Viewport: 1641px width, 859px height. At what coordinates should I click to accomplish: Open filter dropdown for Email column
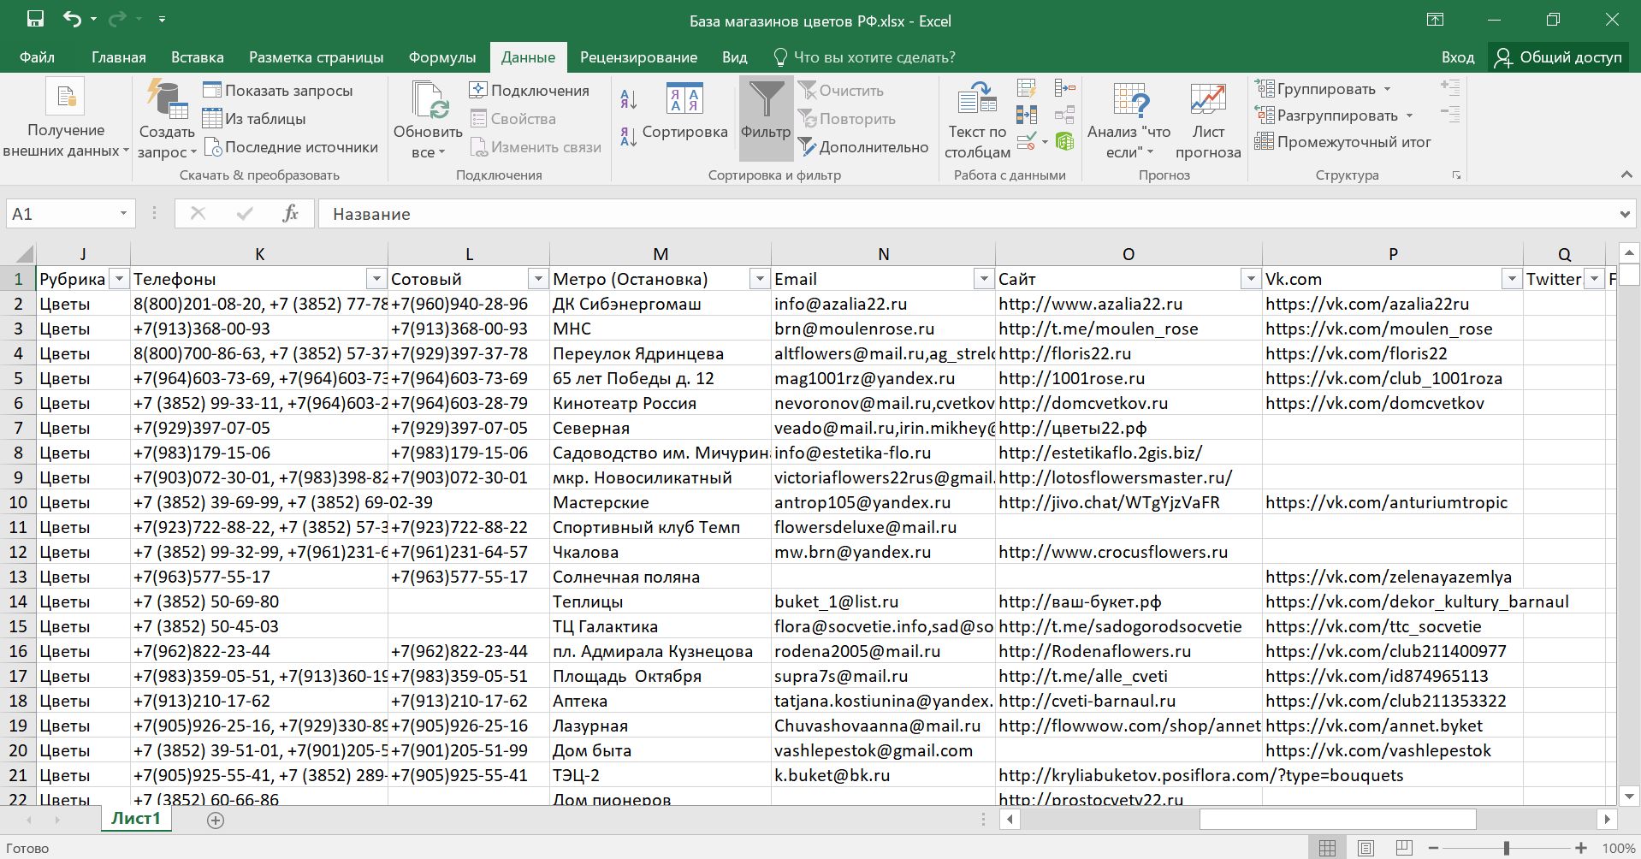(x=983, y=279)
